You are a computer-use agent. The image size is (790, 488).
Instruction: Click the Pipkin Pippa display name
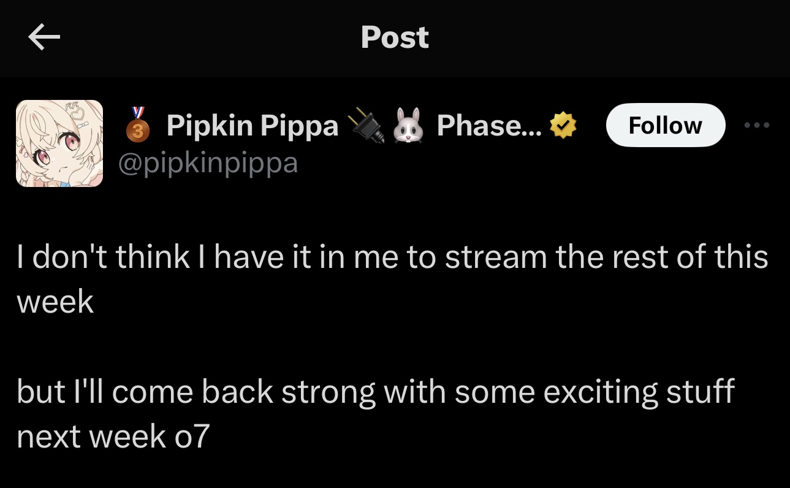[x=252, y=126]
